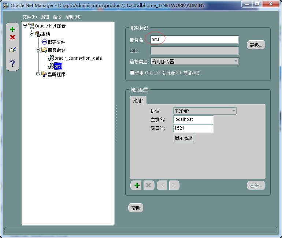Click the 高级... button in 服务标识
Viewport: 282px width, 238px height.
tap(256, 45)
